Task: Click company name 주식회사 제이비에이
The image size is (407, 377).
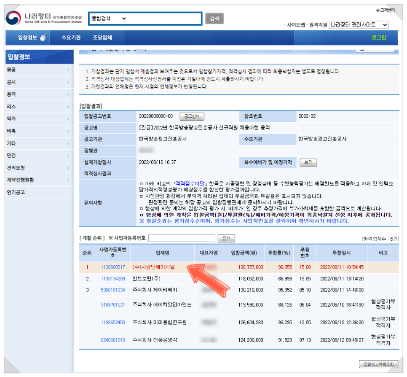Action: coord(155,290)
